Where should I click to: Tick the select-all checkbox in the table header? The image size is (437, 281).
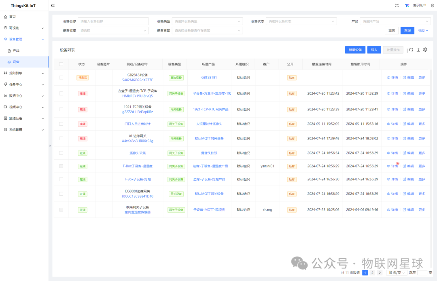[x=61, y=64]
